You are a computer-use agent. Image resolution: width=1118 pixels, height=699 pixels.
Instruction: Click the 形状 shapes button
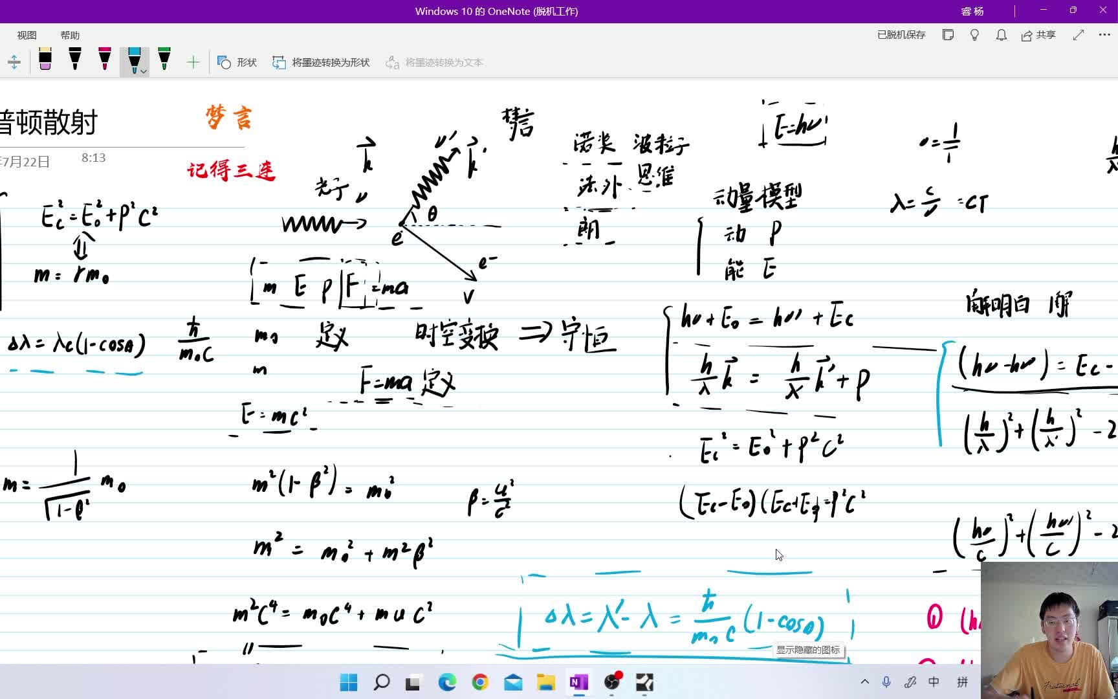237,62
